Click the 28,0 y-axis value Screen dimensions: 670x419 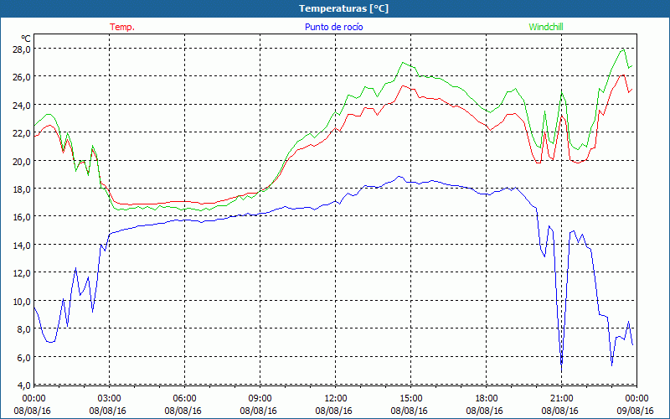(x=22, y=49)
